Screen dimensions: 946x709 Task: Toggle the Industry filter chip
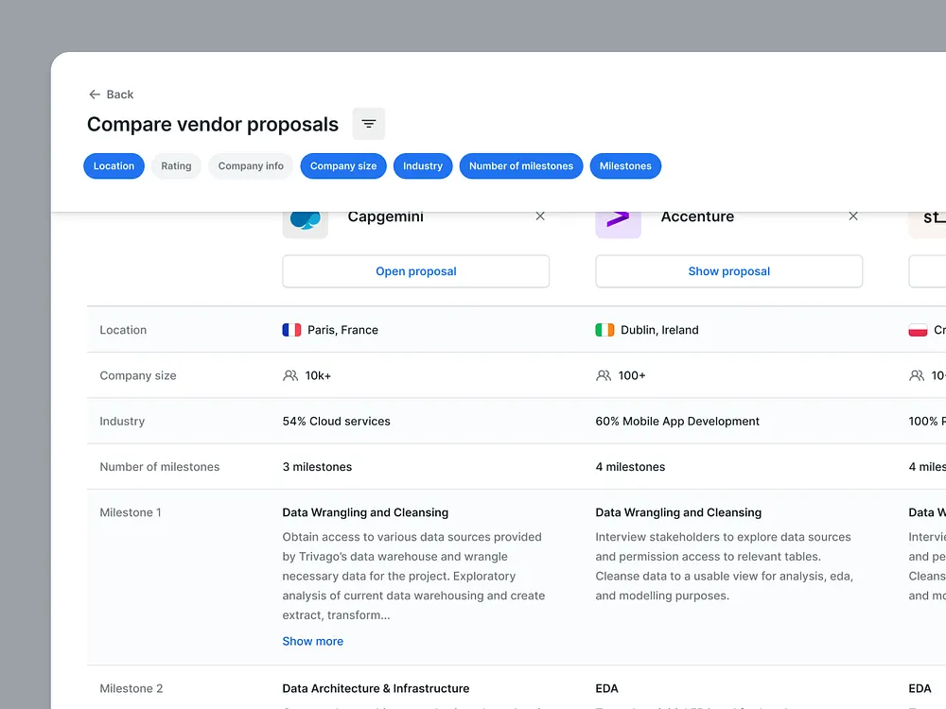(423, 165)
